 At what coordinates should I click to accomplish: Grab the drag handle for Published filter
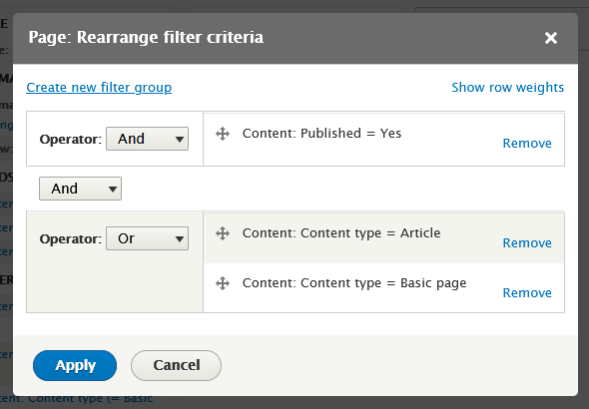click(x=223, y=134)
